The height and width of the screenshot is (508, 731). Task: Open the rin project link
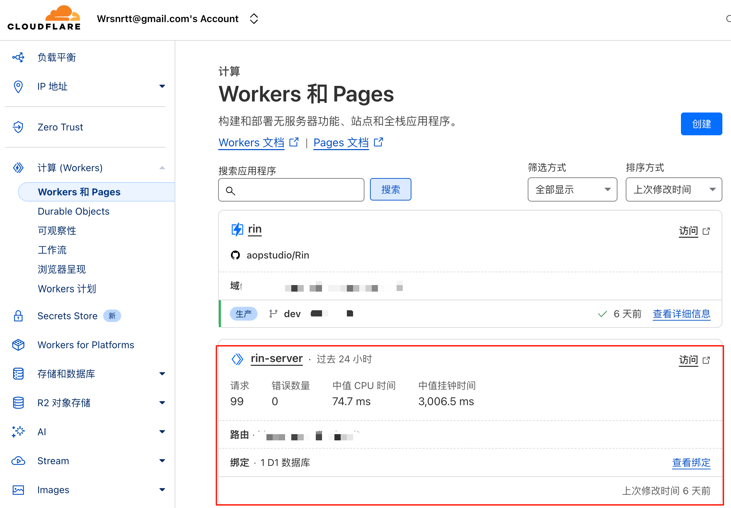(255, 229)
